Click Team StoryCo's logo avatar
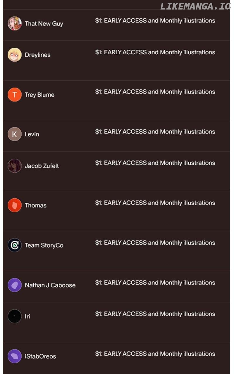 [15, 245]
